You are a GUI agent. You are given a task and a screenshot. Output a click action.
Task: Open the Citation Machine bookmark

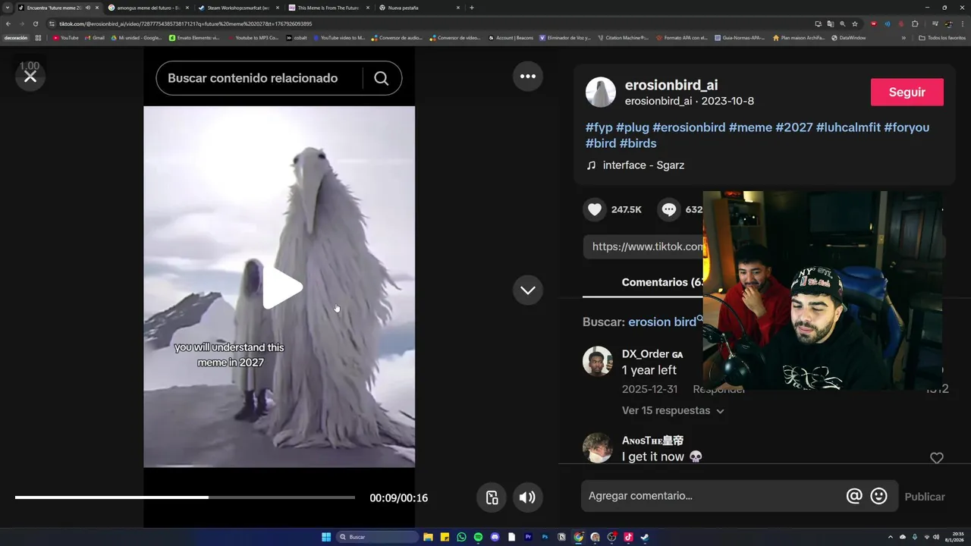pyautogui.click(x=623, y=37)
